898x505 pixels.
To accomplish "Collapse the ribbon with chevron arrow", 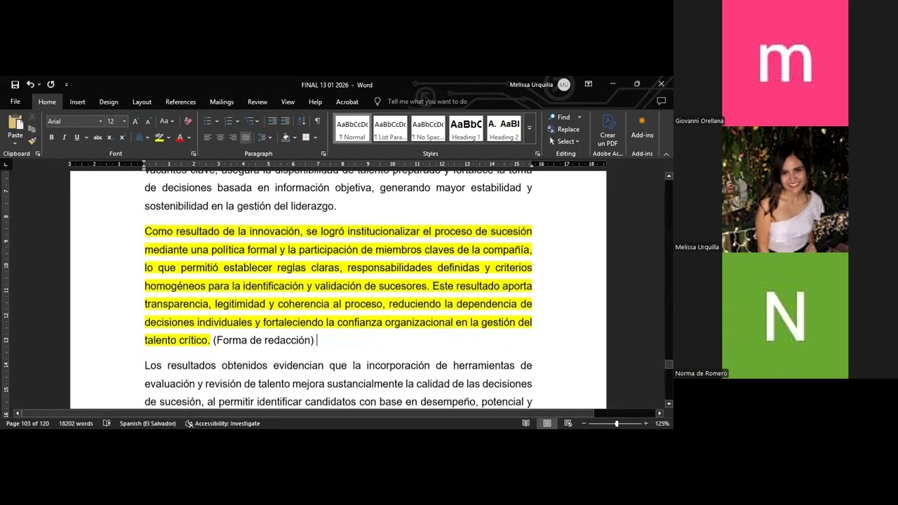I will [666, 154].
